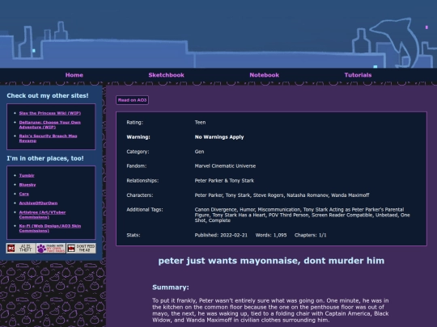437x327 pixels.
Task: Click the 'Relationships:' label
Action: click(x=142, y=181)
